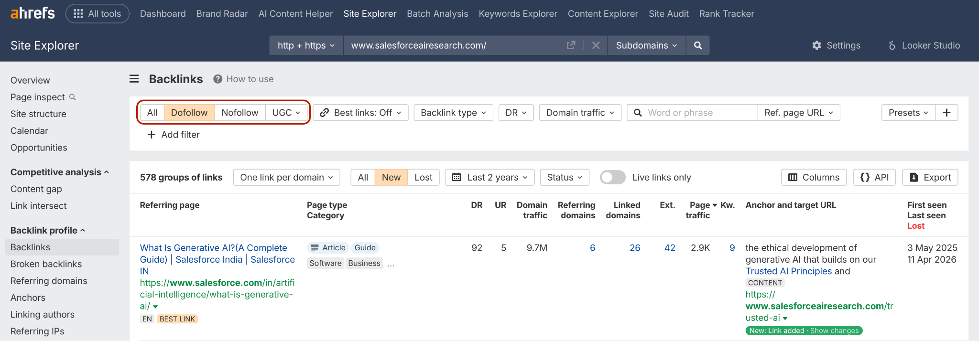Open AI Content Helper
The width and height of the screenshot is (979, 341).
(x=295, y=14)
